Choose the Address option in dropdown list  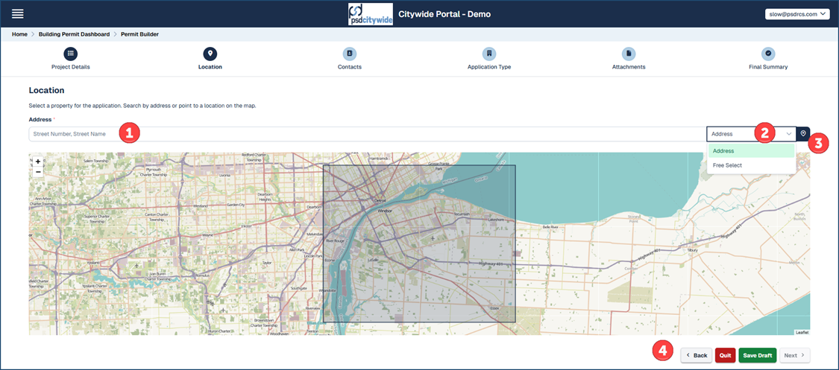click(x=723, y=151)
